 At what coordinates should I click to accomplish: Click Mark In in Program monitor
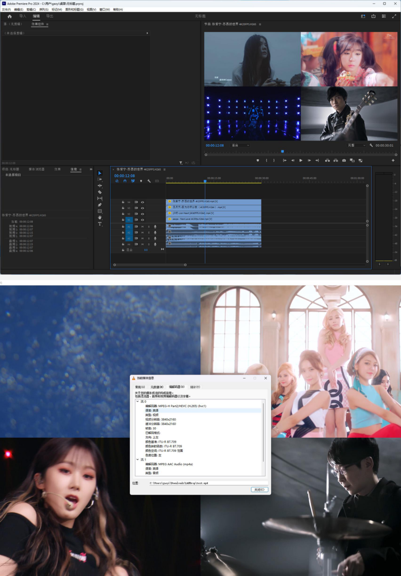[266, 160]
